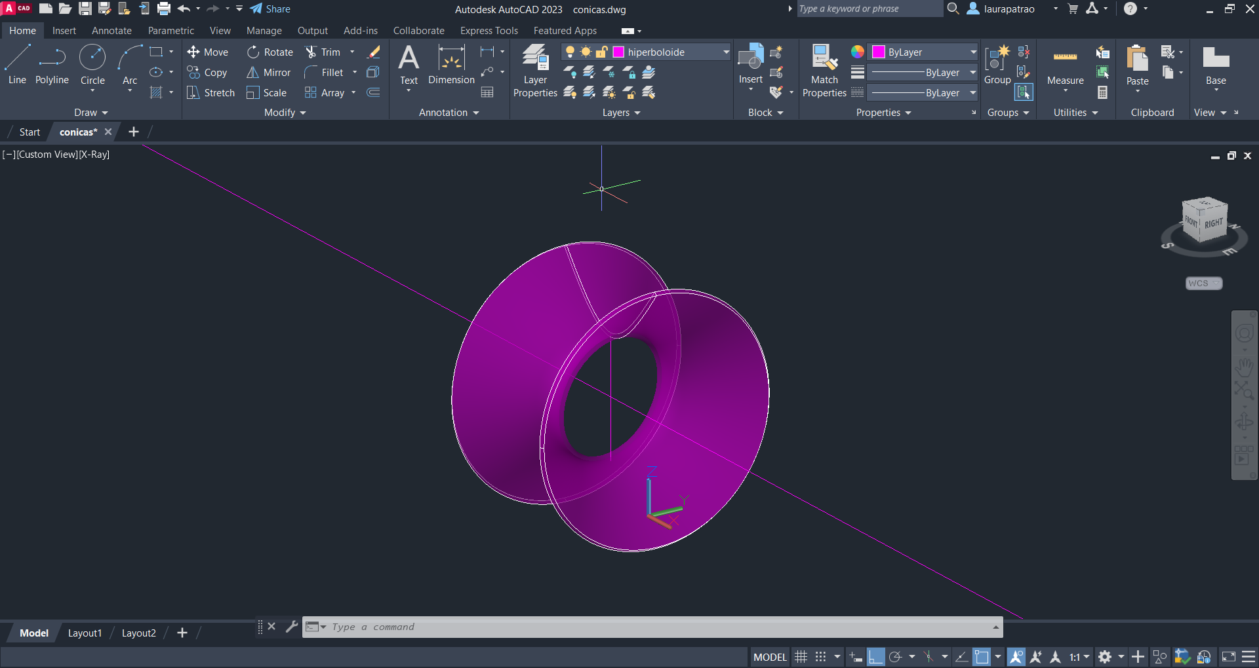Open the Express Tools ribbon tab
The image size is (1259, 668).
[x=489, y=31]
